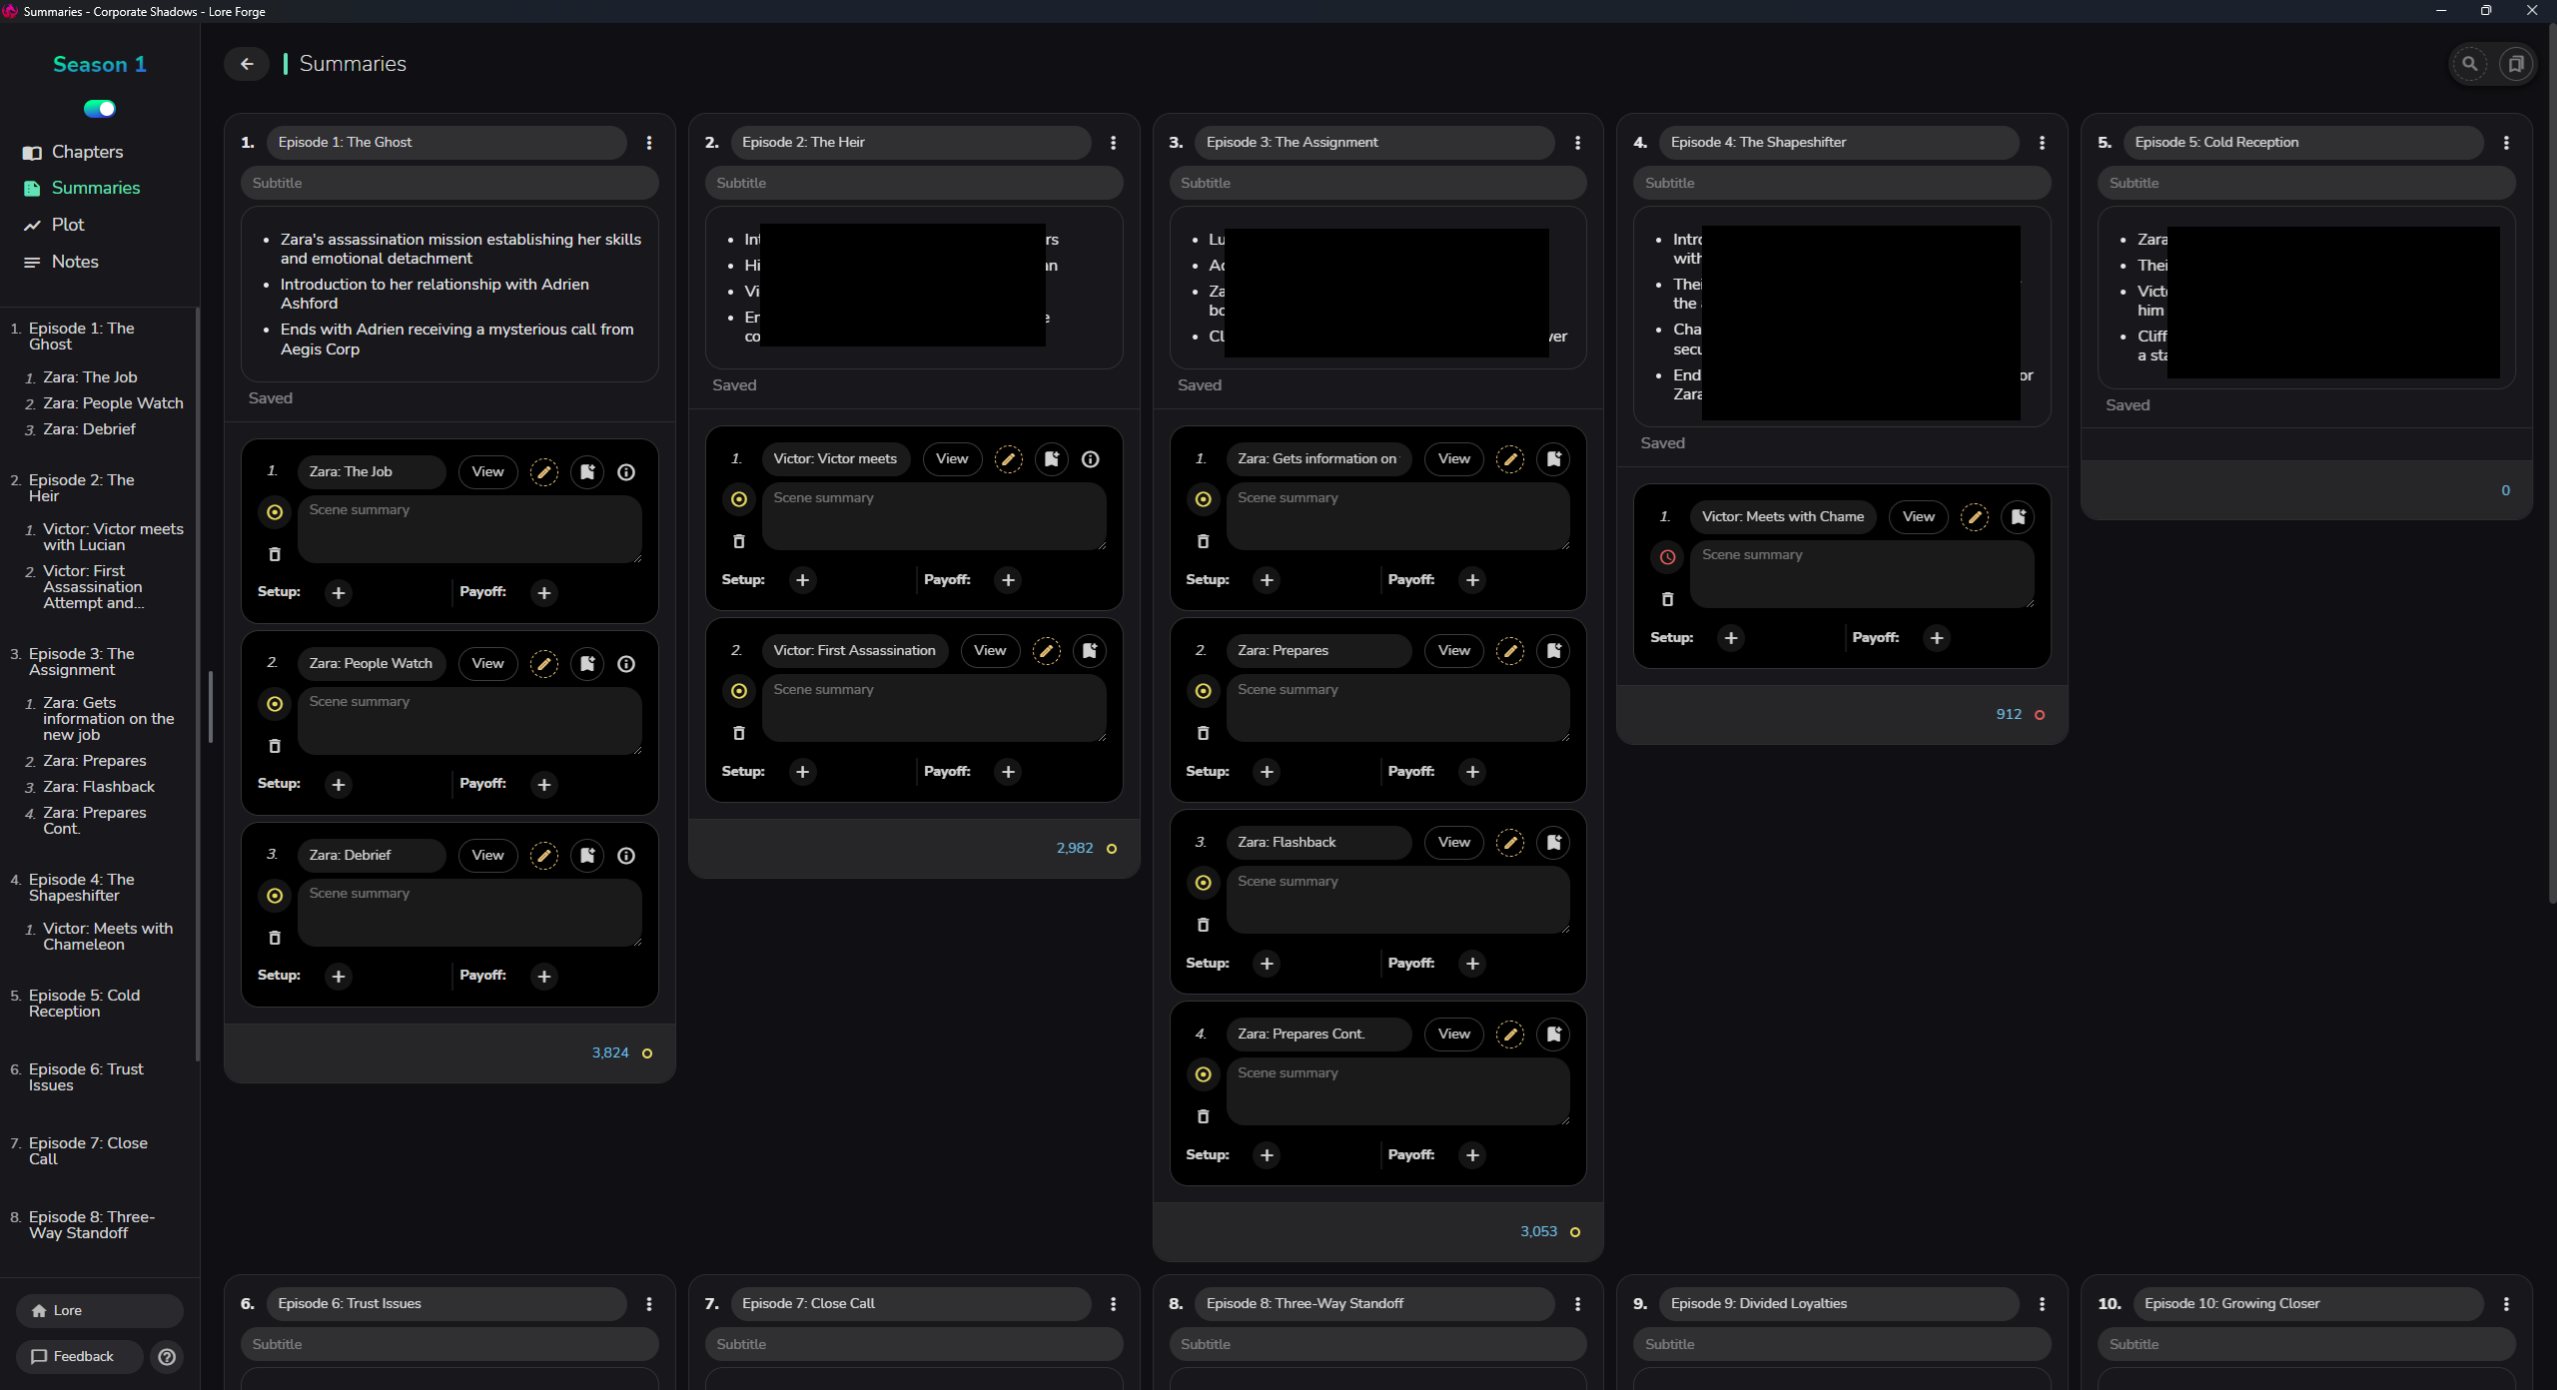Open Chapters in the left sidebar
Viewport: 2557px width, 1390px height.
(x=87, y=152)
